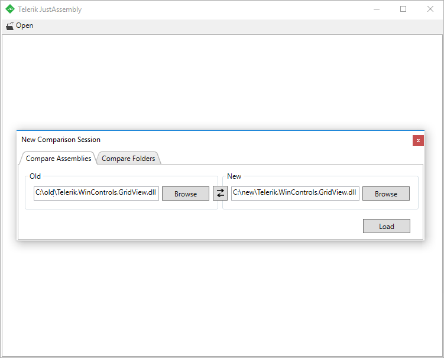Viewport: 444px width, 358px height.
Task: Click the New Comparison Session dialog title
Action: tap(61, 140)
